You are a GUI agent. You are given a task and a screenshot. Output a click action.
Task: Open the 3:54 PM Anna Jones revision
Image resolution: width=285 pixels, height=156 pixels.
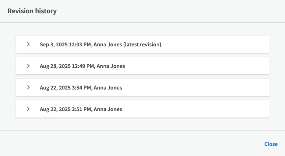(x=81, y=88)
